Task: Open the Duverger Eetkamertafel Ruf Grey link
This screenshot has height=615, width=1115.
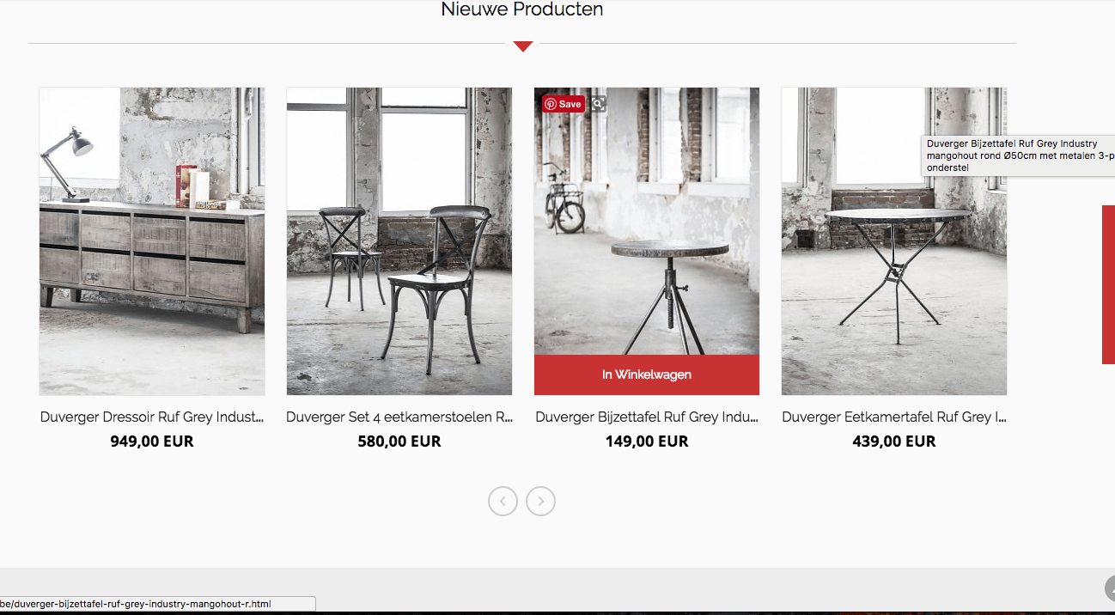Action: [893, 417]
